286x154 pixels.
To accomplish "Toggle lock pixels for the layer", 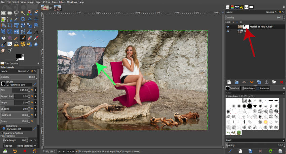I will click(234, 22).
